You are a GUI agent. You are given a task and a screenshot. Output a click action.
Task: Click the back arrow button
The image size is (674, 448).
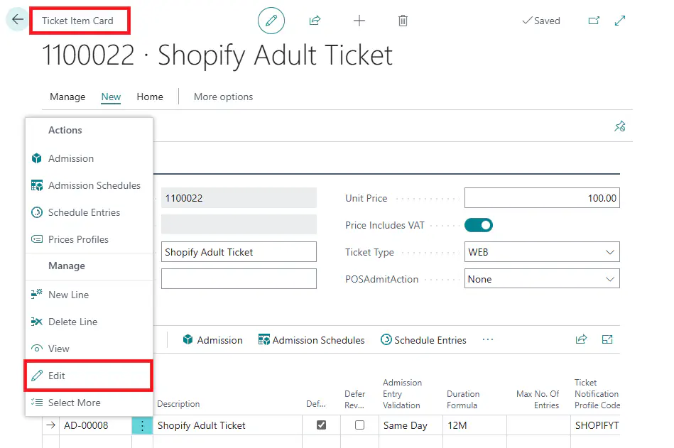coord(17,20)
